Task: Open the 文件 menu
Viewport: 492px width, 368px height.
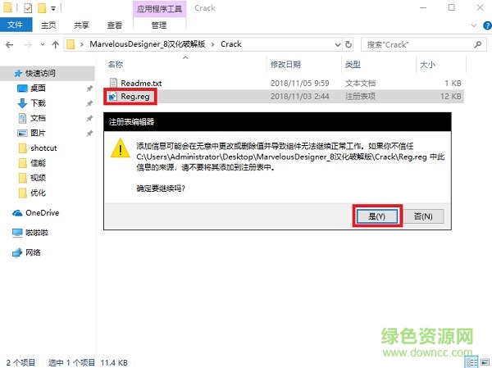Action: [15, 25]
